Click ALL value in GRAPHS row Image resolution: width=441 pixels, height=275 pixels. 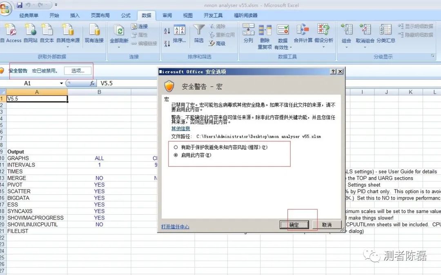pos(99,158)
